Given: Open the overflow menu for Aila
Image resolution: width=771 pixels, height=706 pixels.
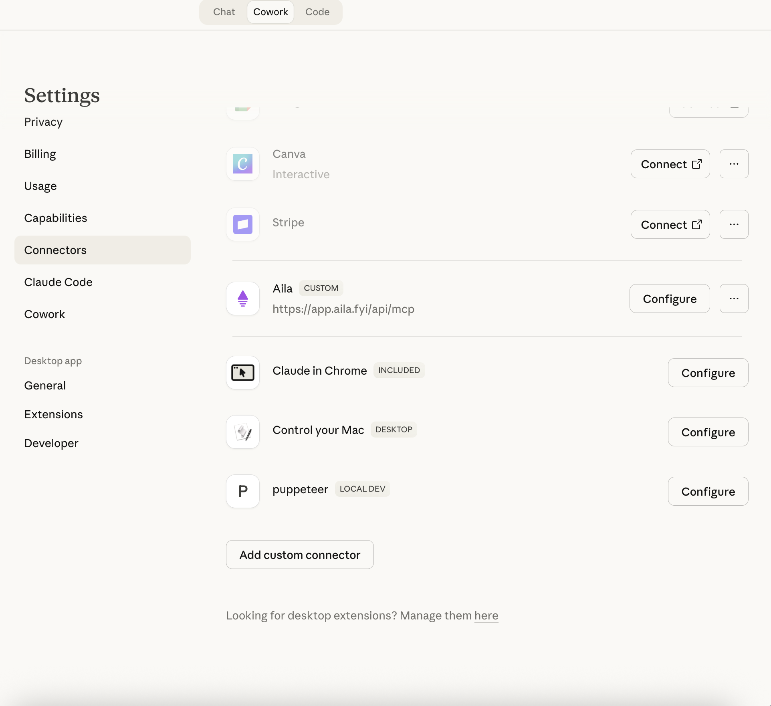Looking at the screenshot, I should click(x=734, y=299).
